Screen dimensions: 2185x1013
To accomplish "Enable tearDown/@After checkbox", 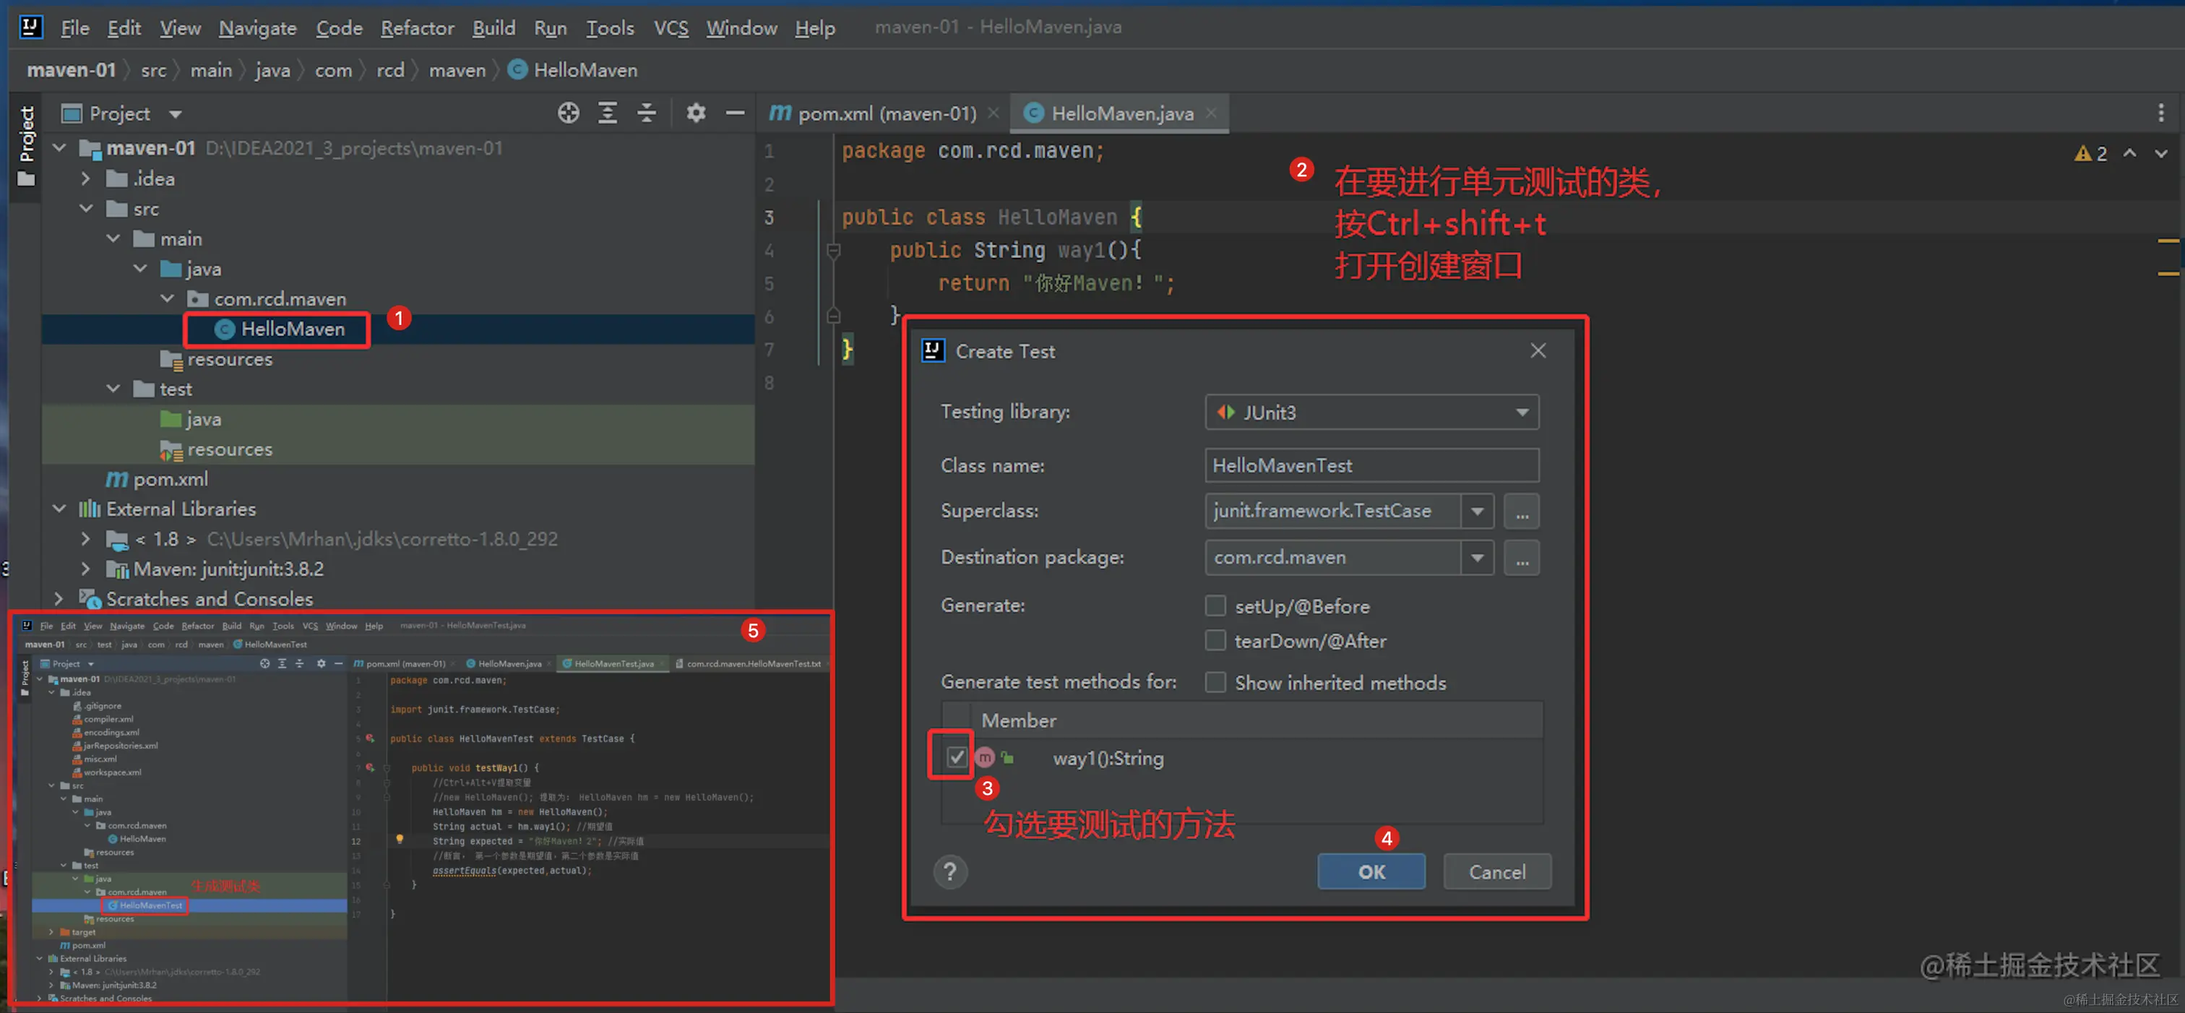I will click(1215, 641).
